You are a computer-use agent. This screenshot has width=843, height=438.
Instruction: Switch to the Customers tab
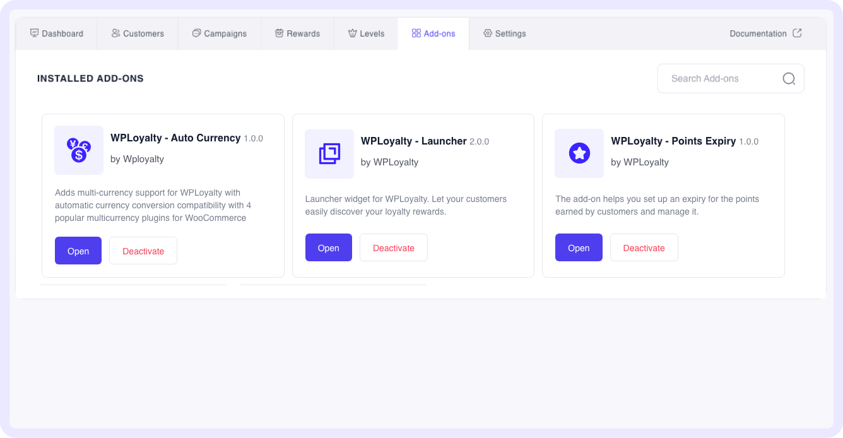coord(138,33)
